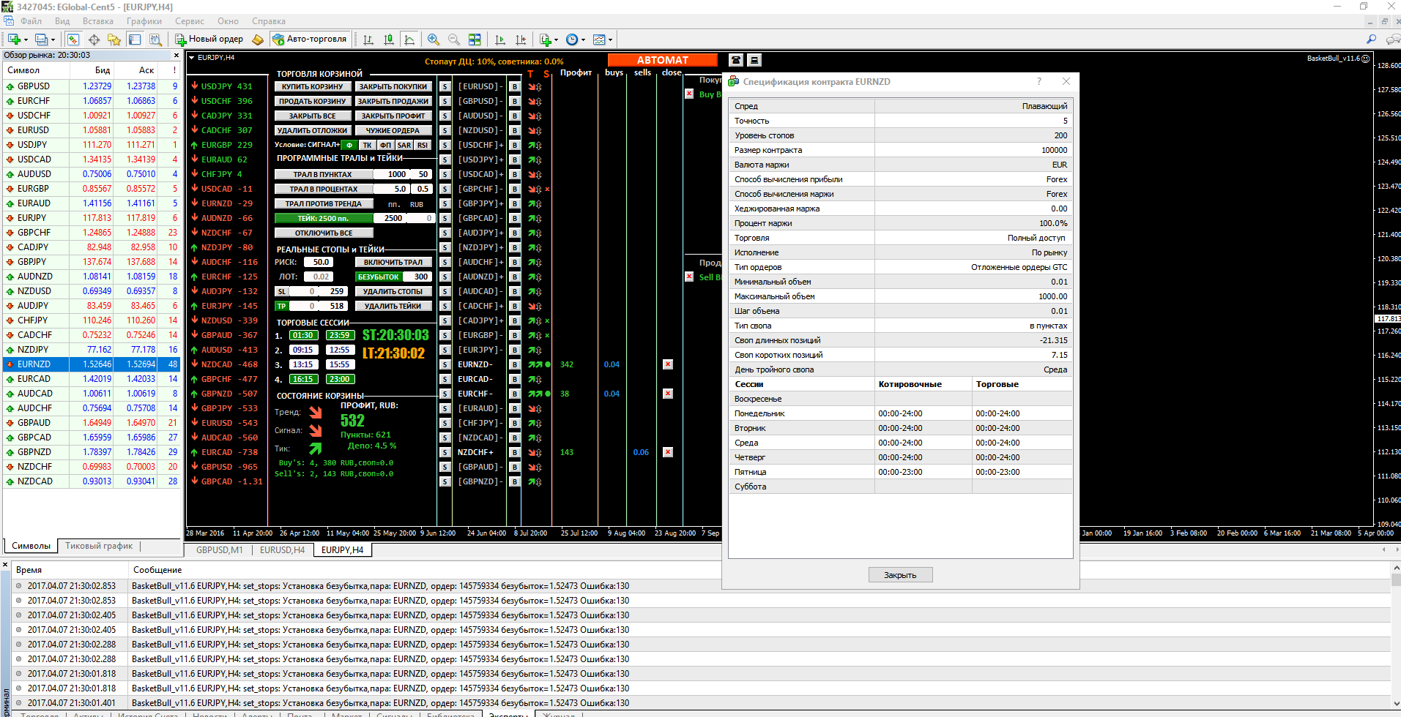The height and width of the screenshot is (717, 1401).
Task: Select the candlestick chart icon
Action: [x=389, y=40]
